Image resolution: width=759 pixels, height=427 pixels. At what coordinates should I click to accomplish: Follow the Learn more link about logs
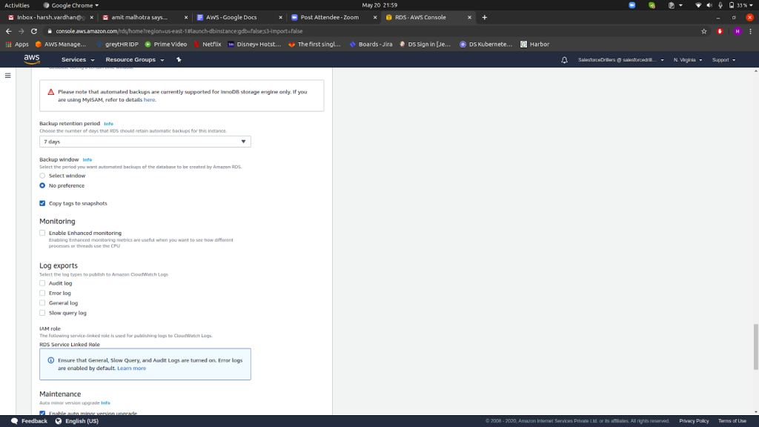pyautogui.click(x=132, y=368)
